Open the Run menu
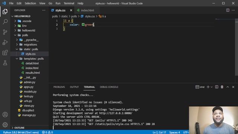Image resolution: width=238 pixels, height=134 pixels. tap(58, 3)
